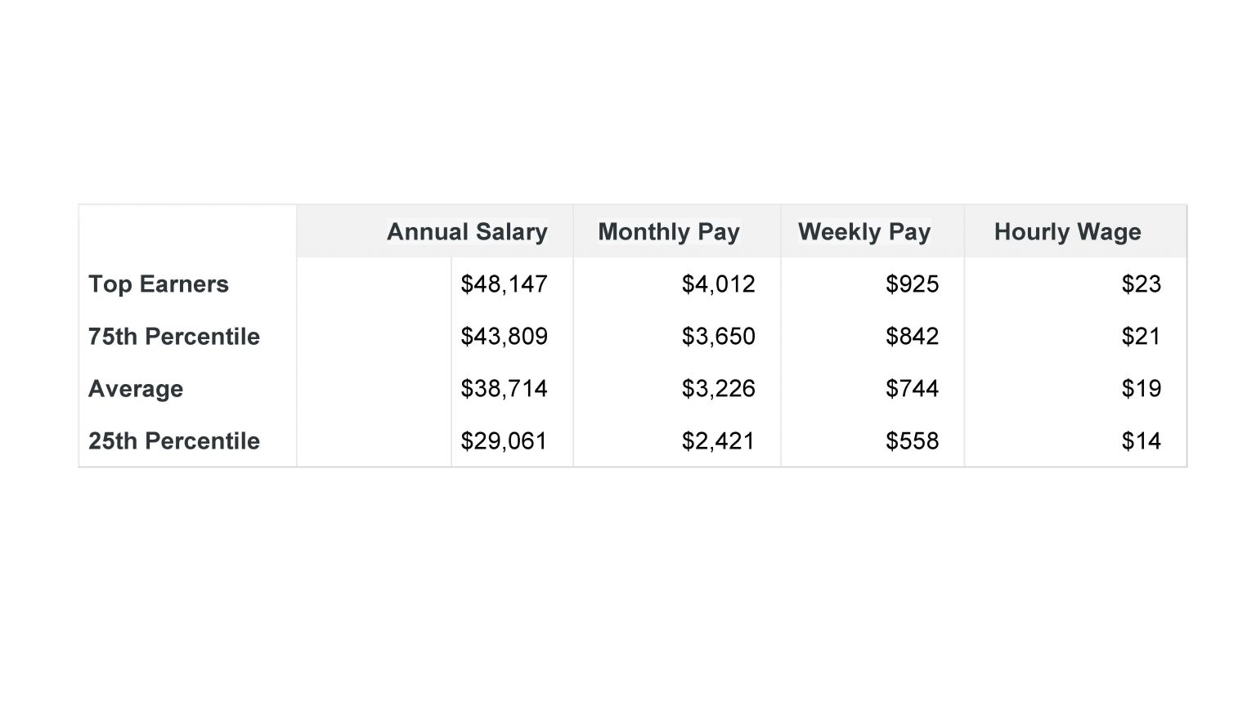Click the Monthly Pay column header
This screenshot has width=1256, height=706.
668,232
